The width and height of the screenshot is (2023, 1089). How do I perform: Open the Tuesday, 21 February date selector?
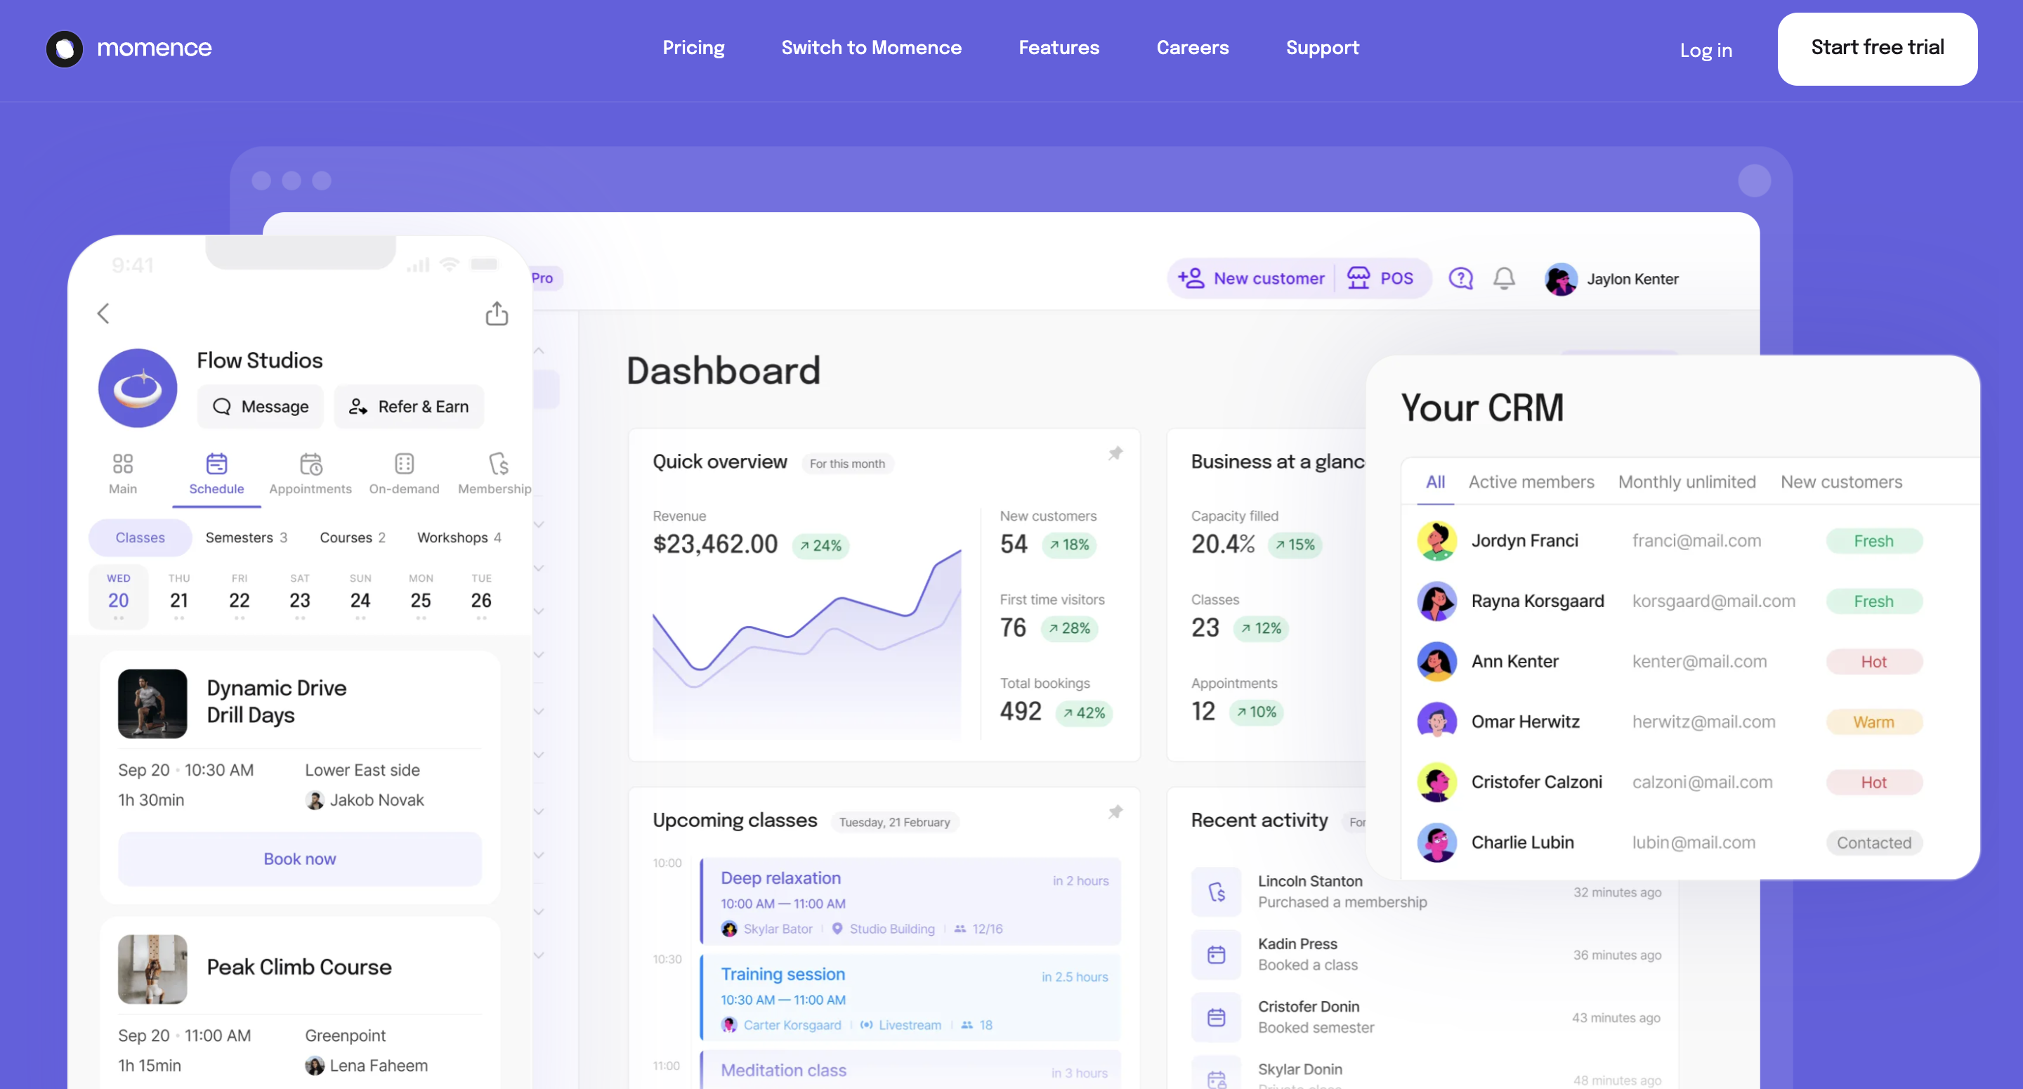[894, 822]
